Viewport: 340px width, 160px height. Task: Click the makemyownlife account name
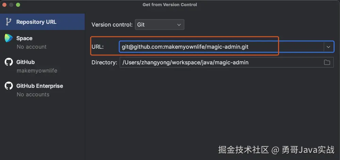pyautogui.click(x=37, y=71)
